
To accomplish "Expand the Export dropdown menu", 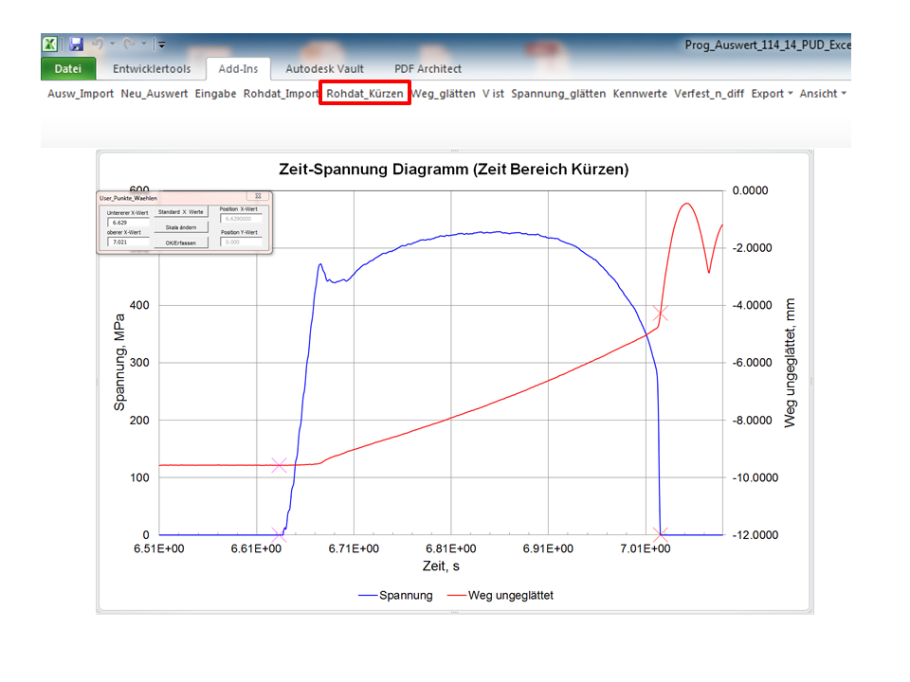I will pos(772,94).
